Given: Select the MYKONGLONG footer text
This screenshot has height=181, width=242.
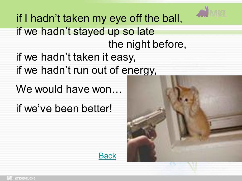Looking at the screenshot, I should pos(25,178).
